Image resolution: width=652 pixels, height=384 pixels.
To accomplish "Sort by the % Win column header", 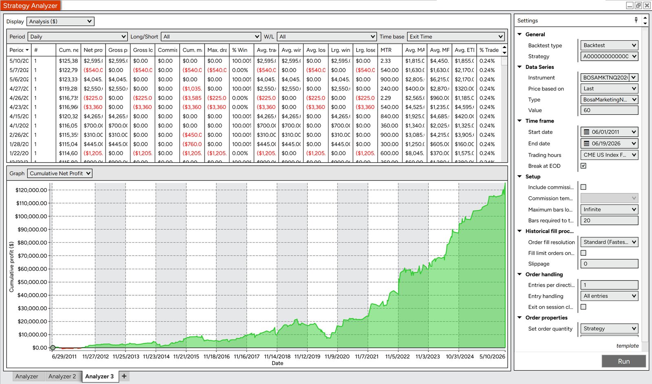I will [241, 50].
